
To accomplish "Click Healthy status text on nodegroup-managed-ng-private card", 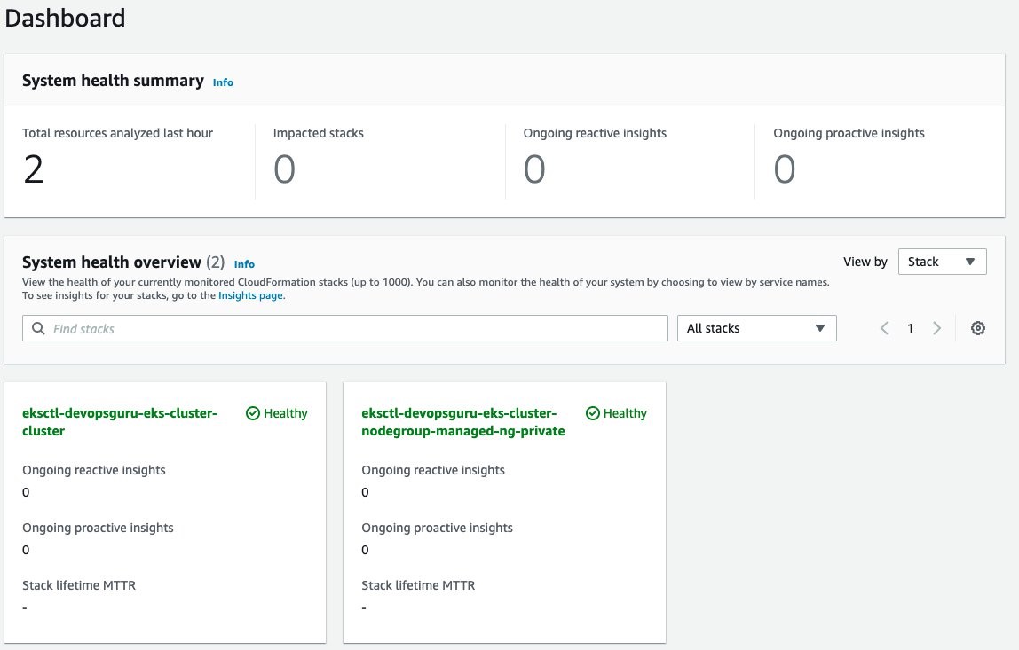I will click(x=625, y=413).
